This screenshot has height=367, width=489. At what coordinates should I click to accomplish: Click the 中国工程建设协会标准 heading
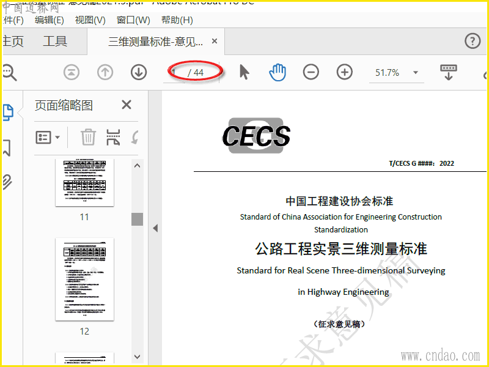339,201
